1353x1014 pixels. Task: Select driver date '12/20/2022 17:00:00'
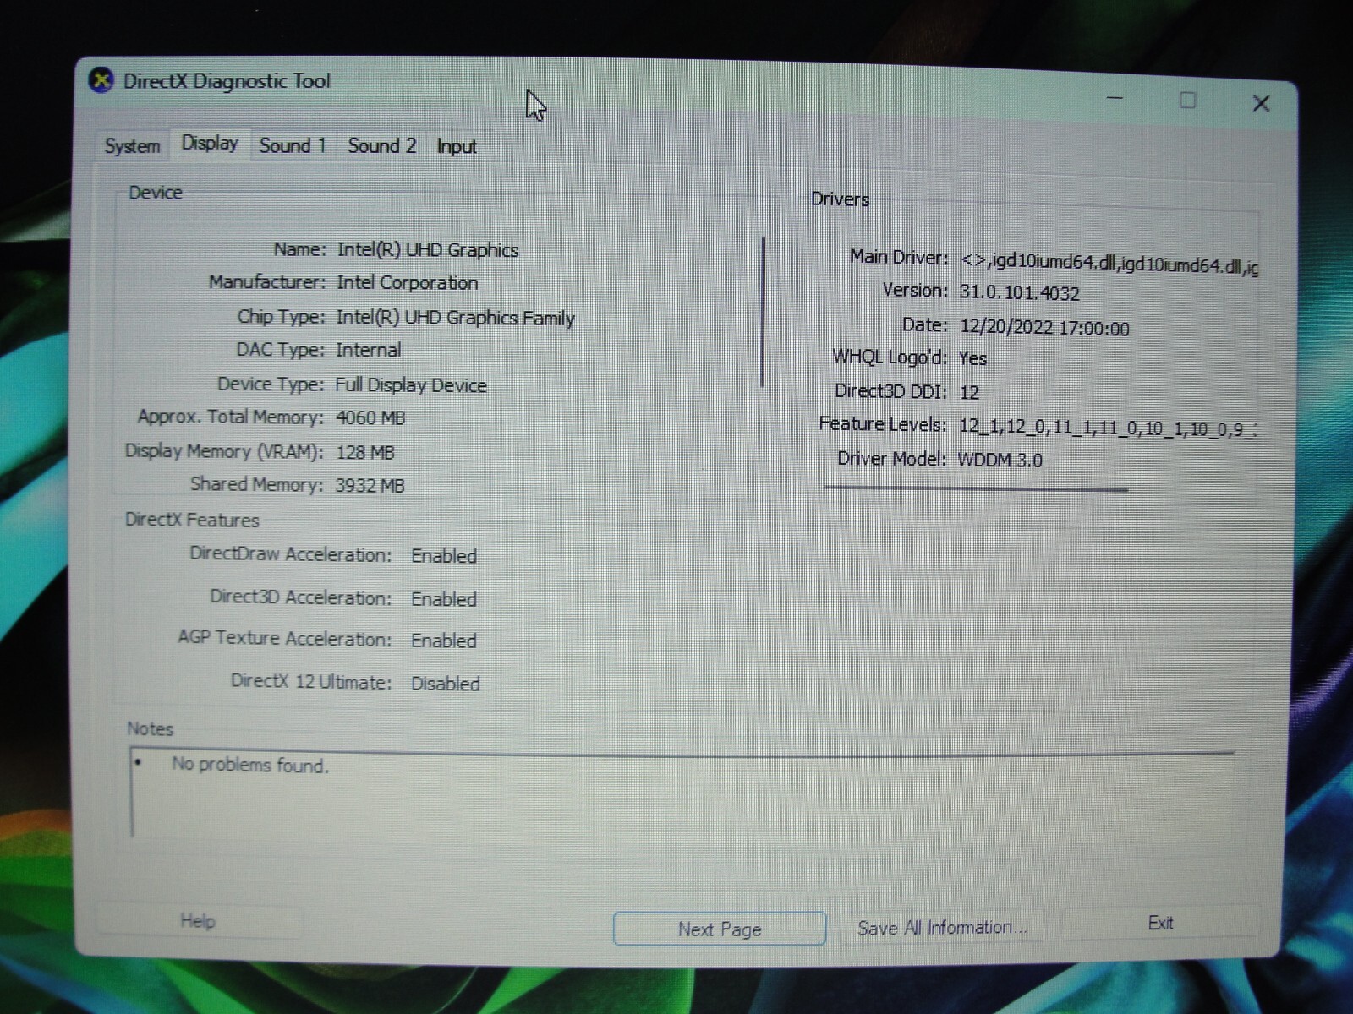[1044, 328]
